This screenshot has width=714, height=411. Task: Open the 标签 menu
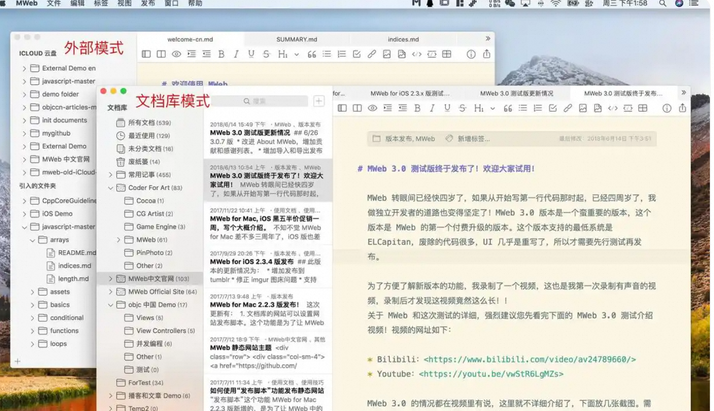101,4
